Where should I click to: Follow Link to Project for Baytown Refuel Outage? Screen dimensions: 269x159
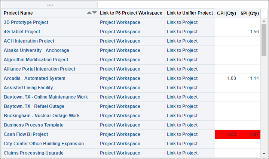182,106
